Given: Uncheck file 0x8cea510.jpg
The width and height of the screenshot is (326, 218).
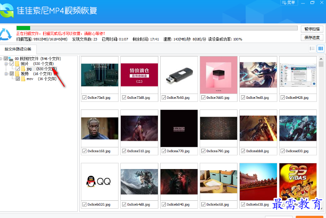Looking at the screenshot, I should [124, 151].
